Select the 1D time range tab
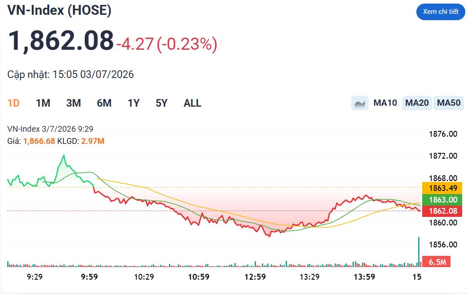Viewport: 468px width, 294px height. click(x=13, y=103)
